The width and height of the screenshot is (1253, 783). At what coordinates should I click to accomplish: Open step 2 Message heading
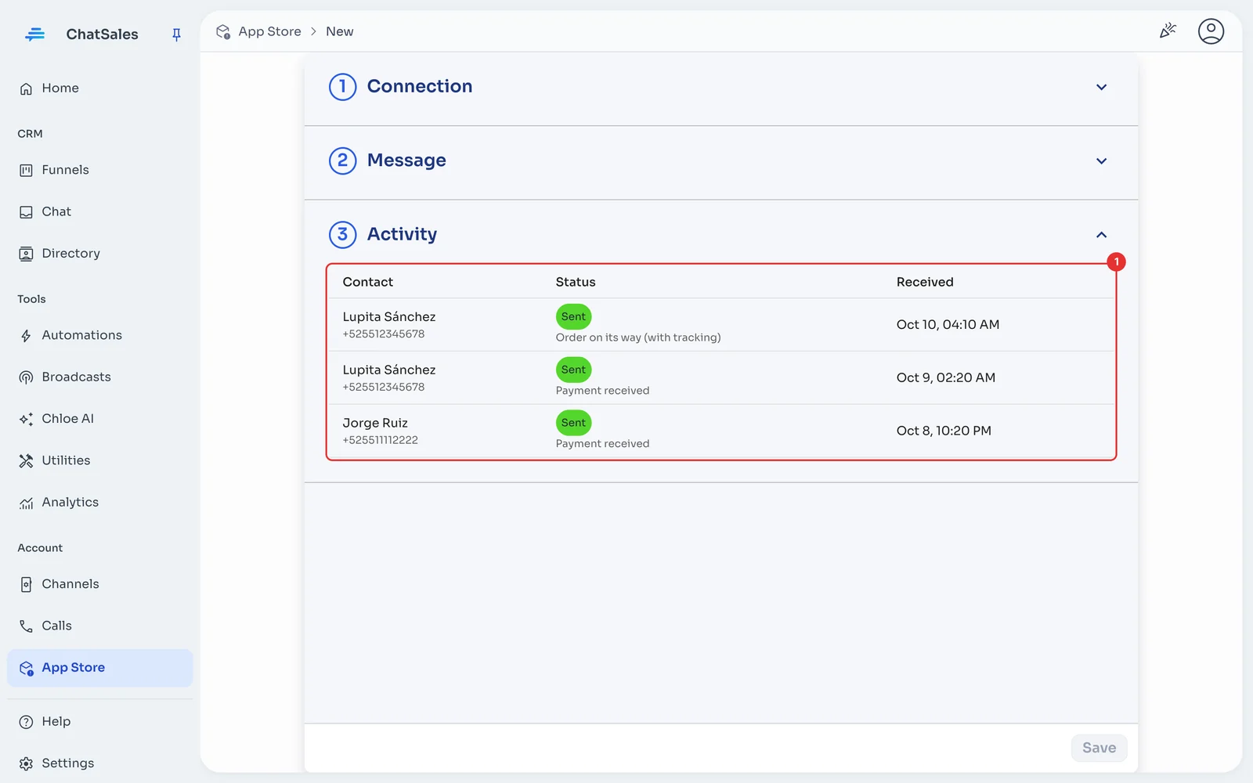click(x=406, y=160)
